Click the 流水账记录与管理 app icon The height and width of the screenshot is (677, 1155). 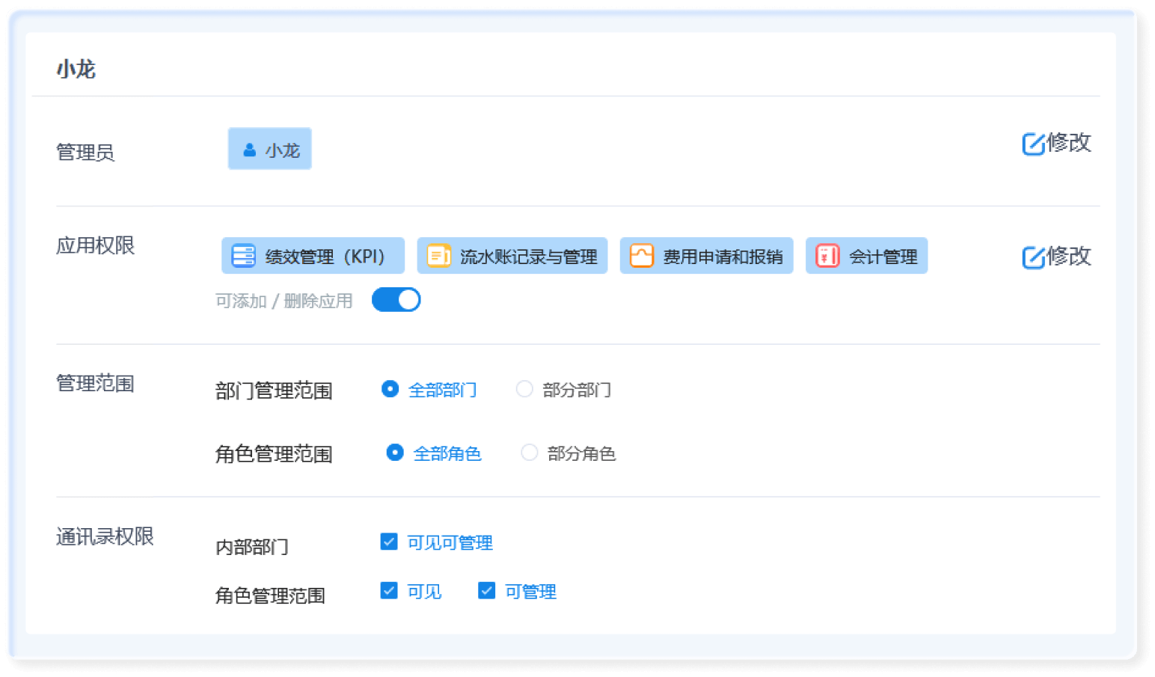438,256
